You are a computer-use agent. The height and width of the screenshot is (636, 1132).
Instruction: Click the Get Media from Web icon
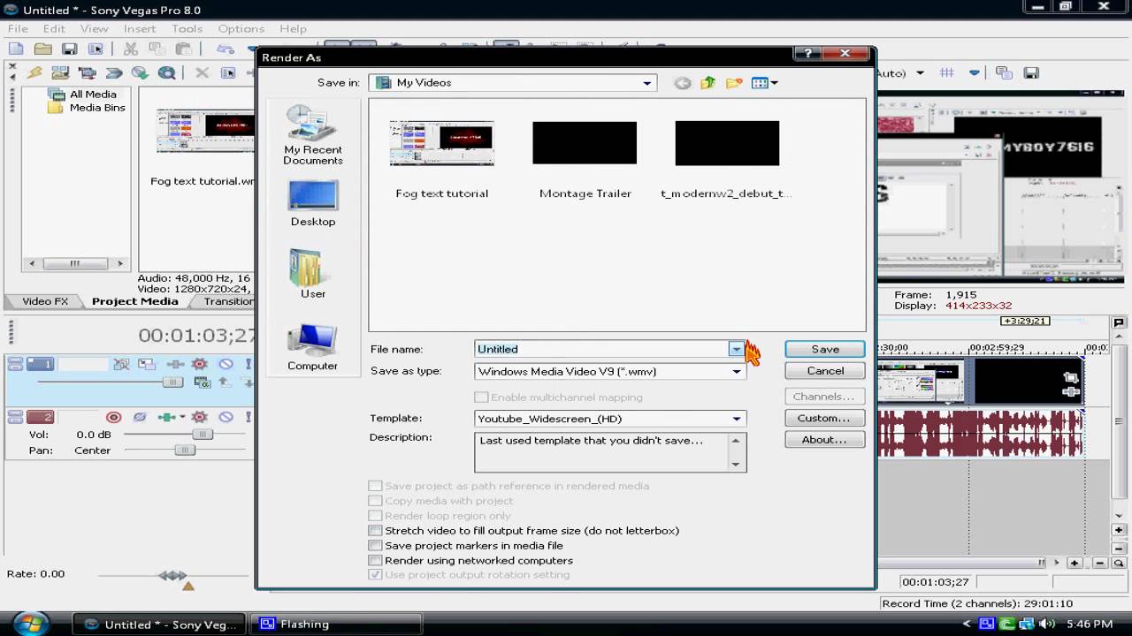[166, 73]
